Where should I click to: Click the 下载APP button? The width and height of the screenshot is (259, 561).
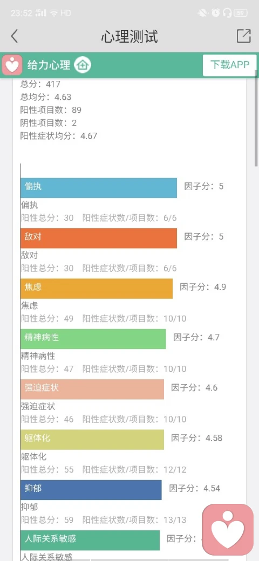point(230,65)
